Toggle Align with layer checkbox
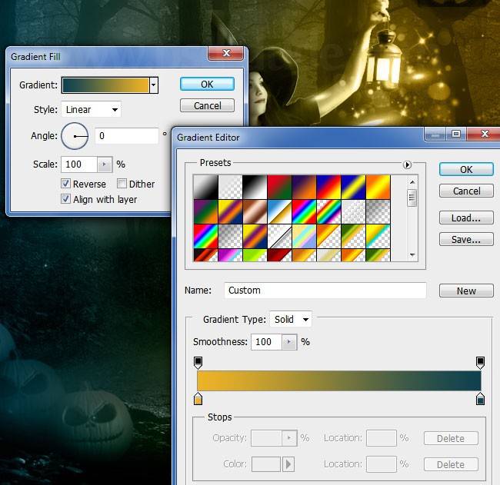Image resolution: width=500 pixels, height=485 pixels. pyautogui.click(x=66, y=199)
